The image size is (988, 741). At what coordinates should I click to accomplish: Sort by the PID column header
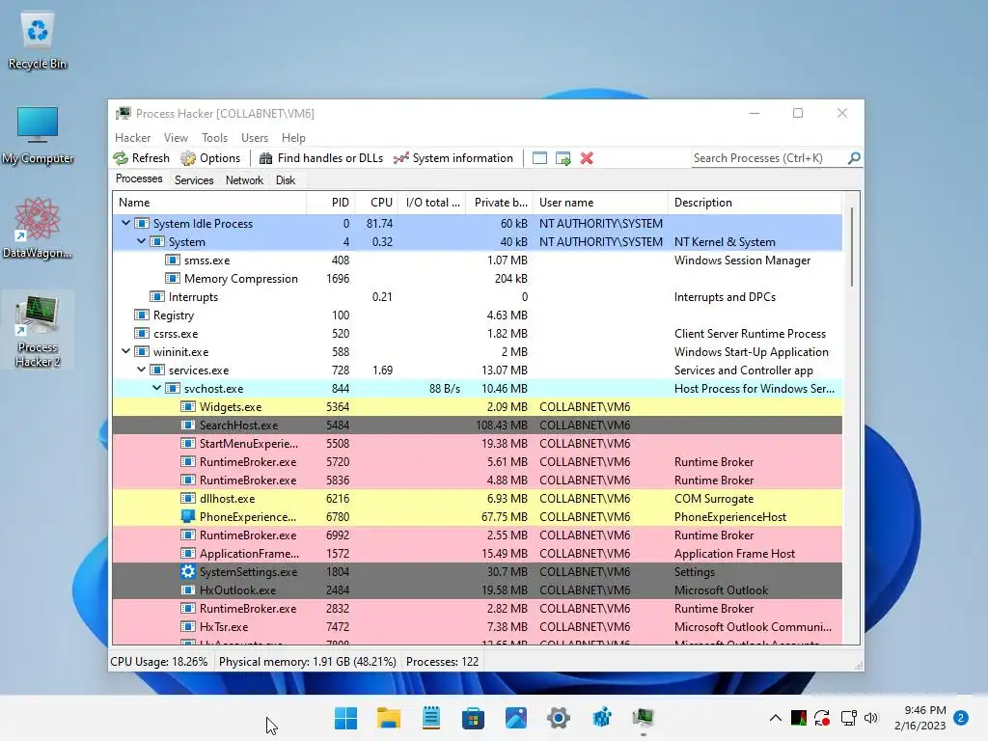coord(331,203)
